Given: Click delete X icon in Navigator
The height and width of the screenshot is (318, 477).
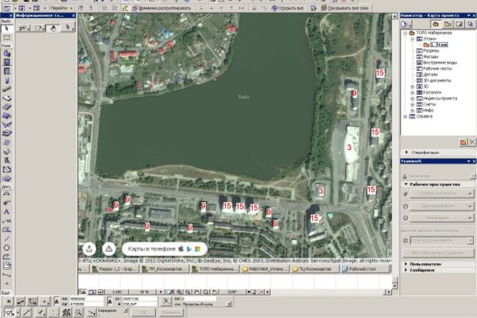Looking at the screenshot, I should (x=471, y=142).
